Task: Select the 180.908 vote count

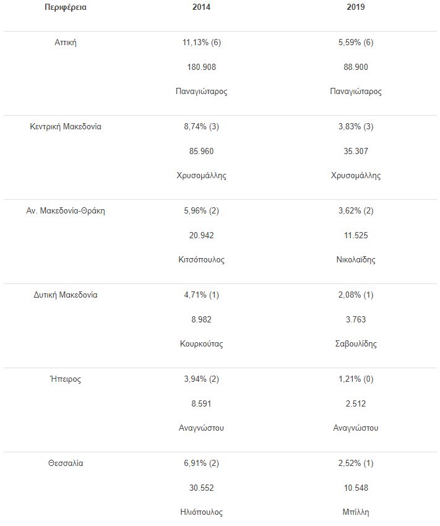Action: [x=201, y=67]
